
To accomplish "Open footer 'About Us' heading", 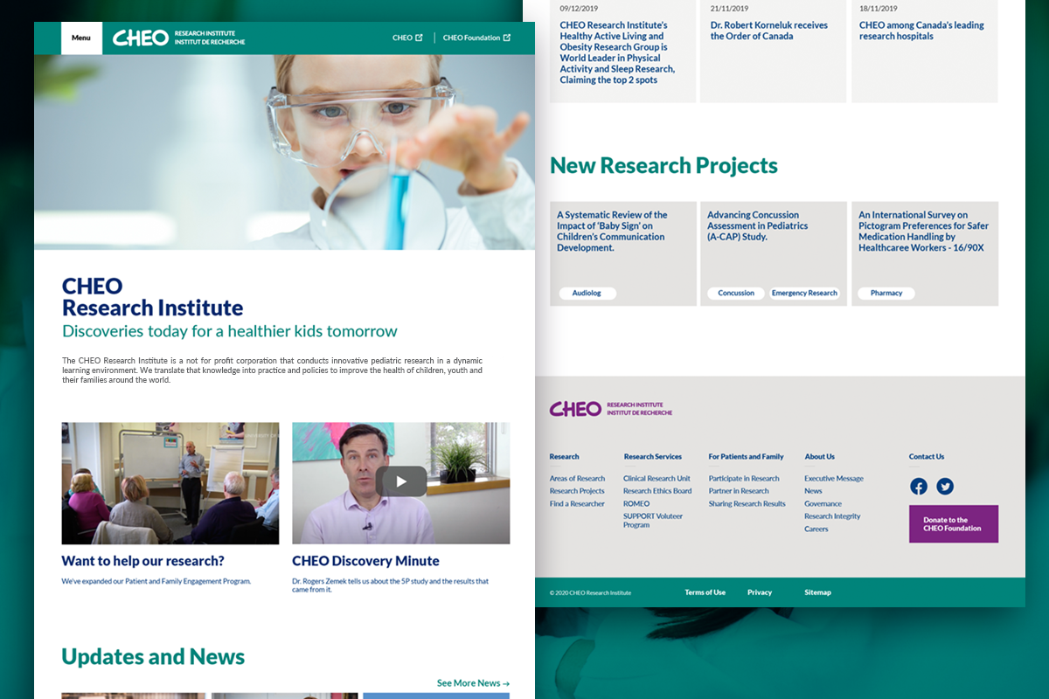I will pos(819,457).
